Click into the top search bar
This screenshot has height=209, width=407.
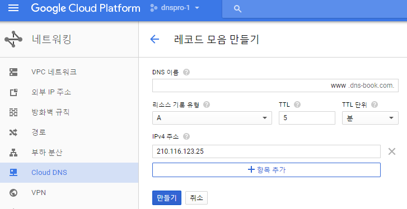point(315,9)
